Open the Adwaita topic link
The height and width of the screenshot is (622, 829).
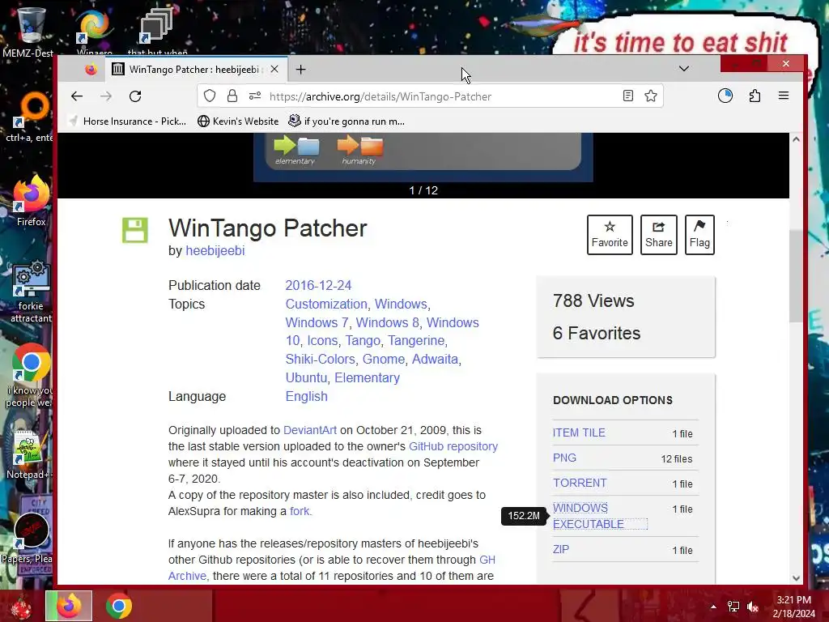[435, 359]
